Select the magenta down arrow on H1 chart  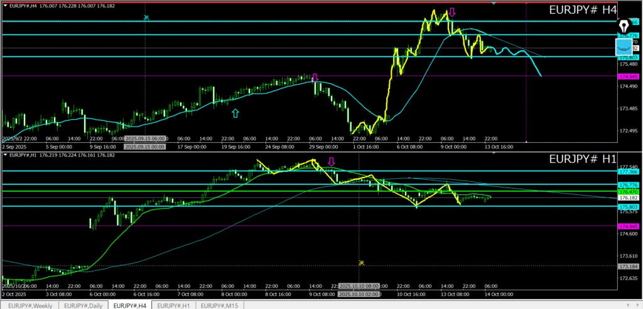point(332,162)
